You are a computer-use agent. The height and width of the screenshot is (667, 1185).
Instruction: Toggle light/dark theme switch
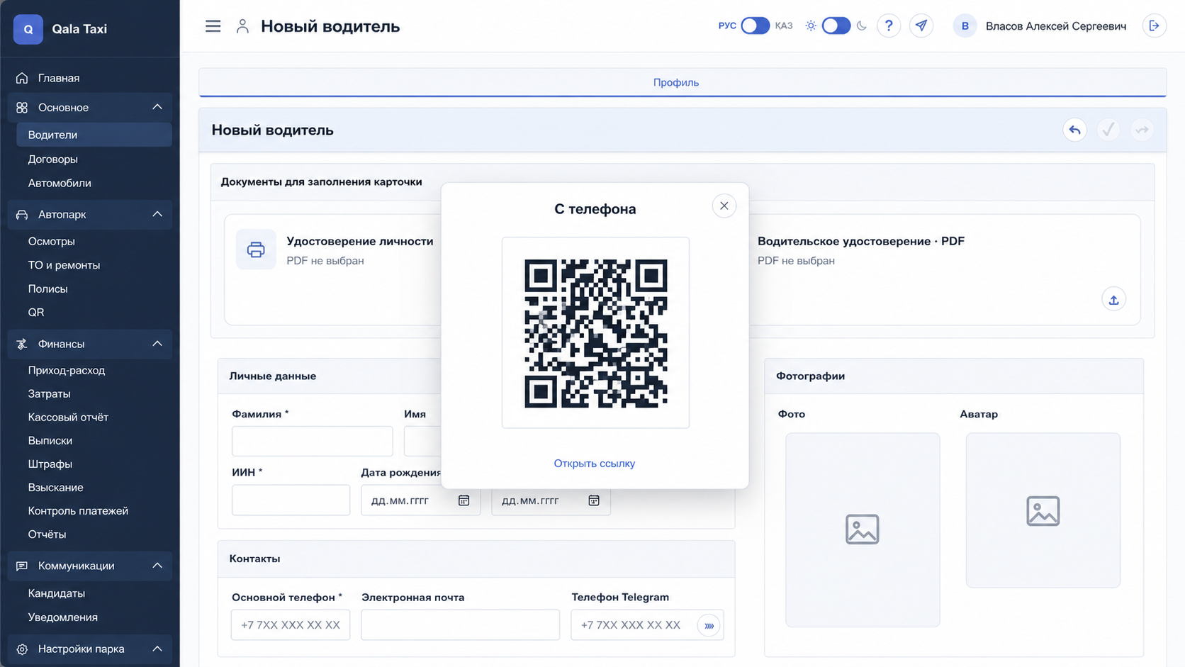click(836, 26)
